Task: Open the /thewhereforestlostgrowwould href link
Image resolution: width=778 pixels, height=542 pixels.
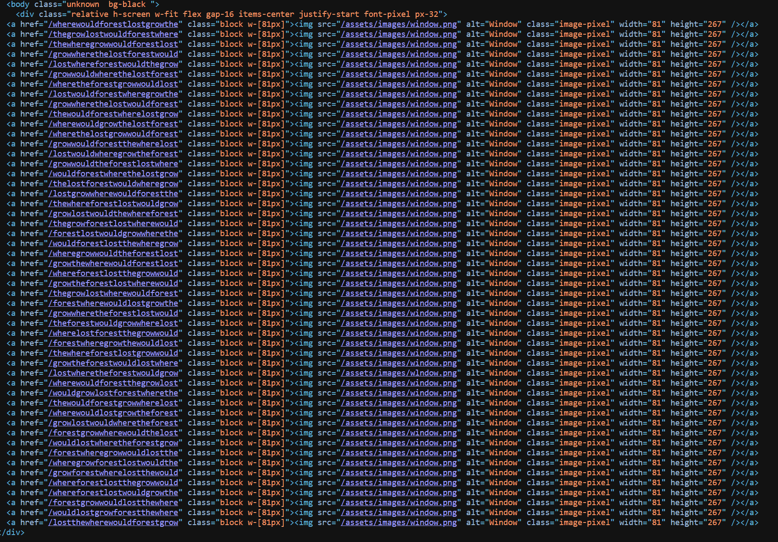Action: 113,353
